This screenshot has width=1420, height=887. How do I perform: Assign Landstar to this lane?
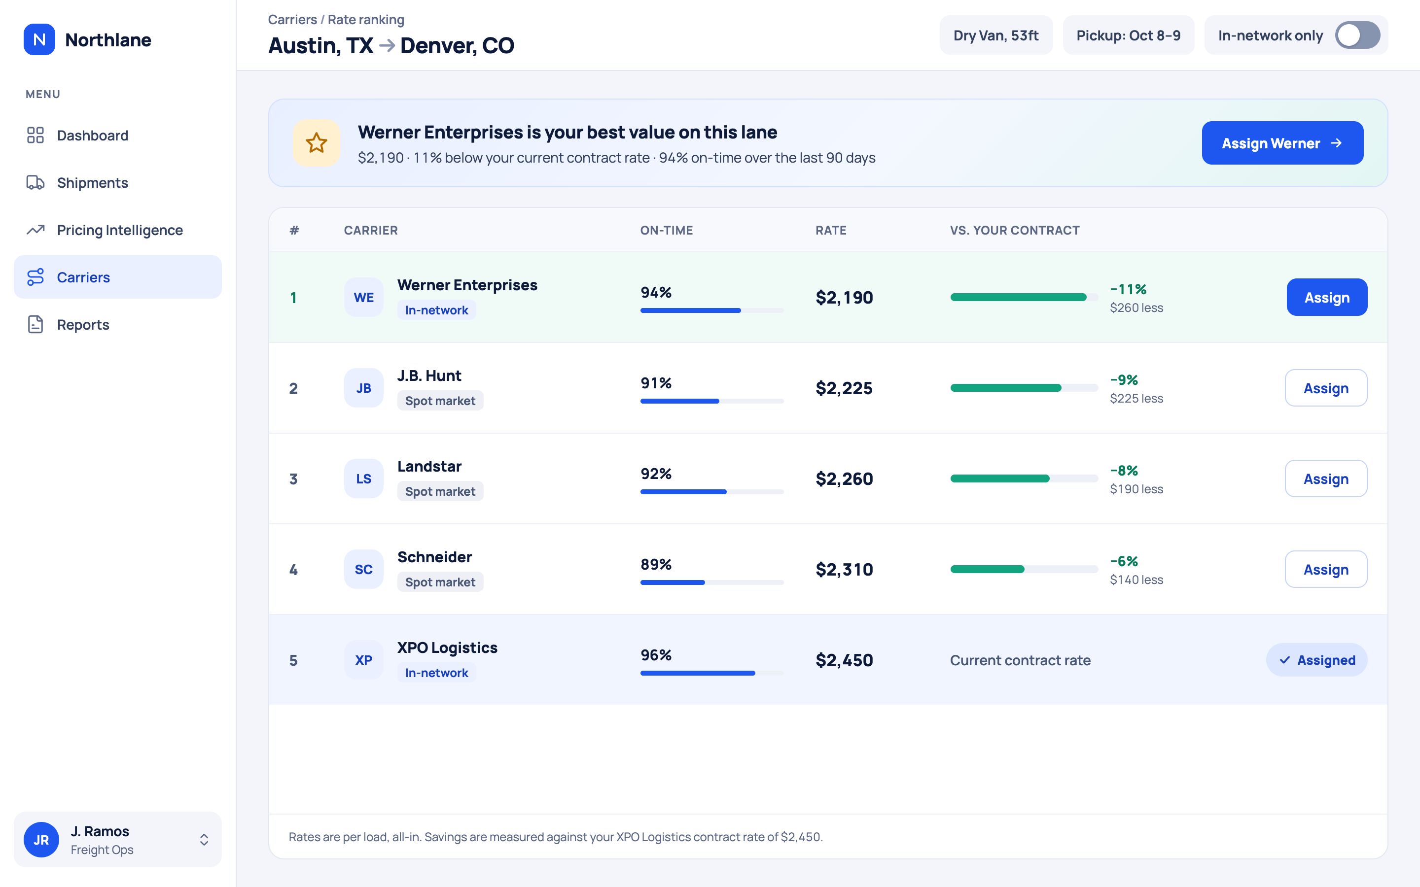click(x=1325, y=478)
